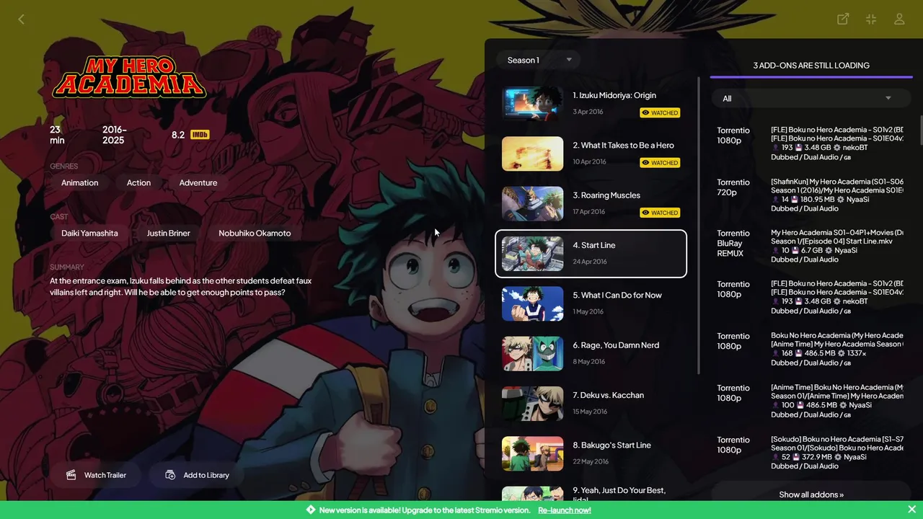
Task: Click the Watch Trailer film icon
Action: click(71, 475)
